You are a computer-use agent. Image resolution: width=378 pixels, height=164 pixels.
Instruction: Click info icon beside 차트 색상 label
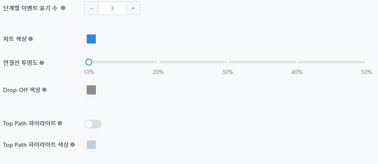[30, 39]
